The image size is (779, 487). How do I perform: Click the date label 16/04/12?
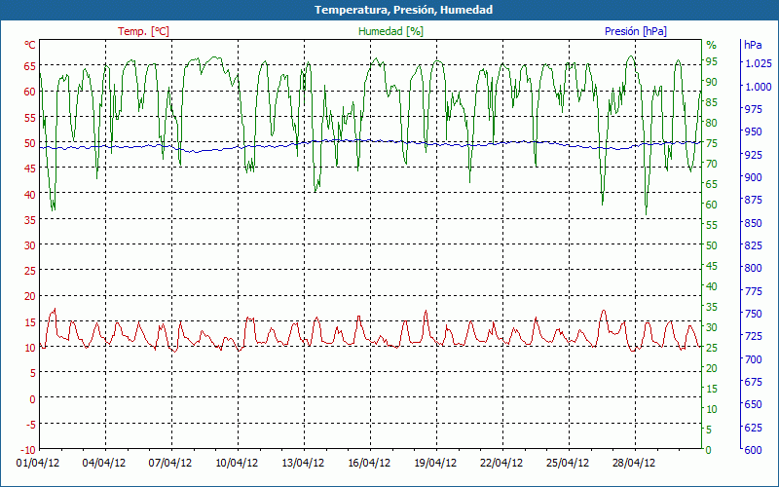tap(369, 464)
